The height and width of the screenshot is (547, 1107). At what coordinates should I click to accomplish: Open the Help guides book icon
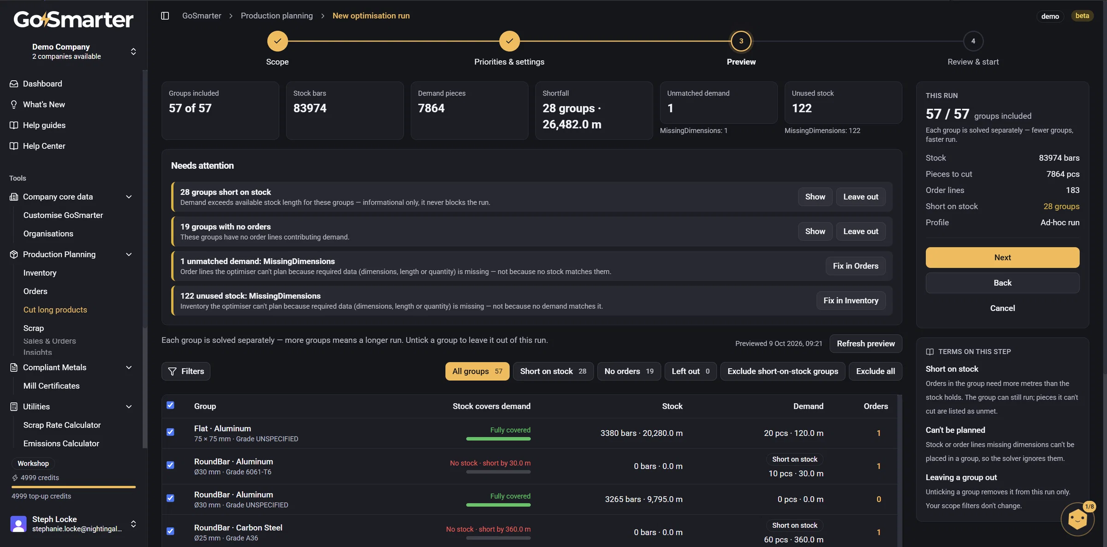(14, 125)
